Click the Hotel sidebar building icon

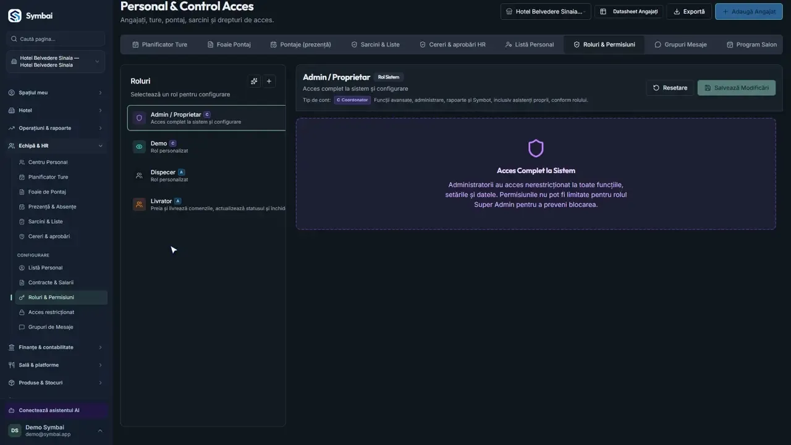click(12, 111)
